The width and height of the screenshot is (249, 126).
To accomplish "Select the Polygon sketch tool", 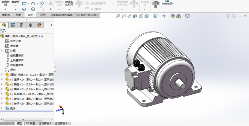I will pyautogui.click(x=33, y=9).
